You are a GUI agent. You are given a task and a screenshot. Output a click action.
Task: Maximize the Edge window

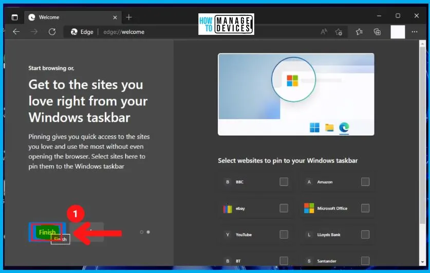pyautogui.click(x=398, y=16)
